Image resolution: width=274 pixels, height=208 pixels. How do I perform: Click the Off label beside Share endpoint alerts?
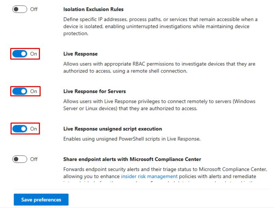pyautogui.click(x=34, y=159)
